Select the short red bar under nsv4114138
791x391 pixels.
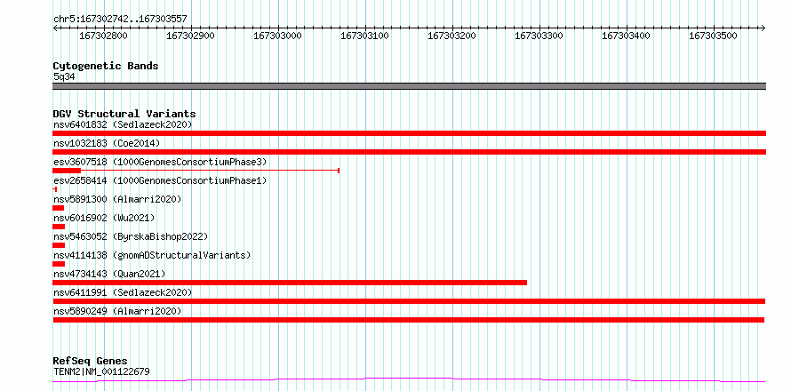click(x=59, y=264)
